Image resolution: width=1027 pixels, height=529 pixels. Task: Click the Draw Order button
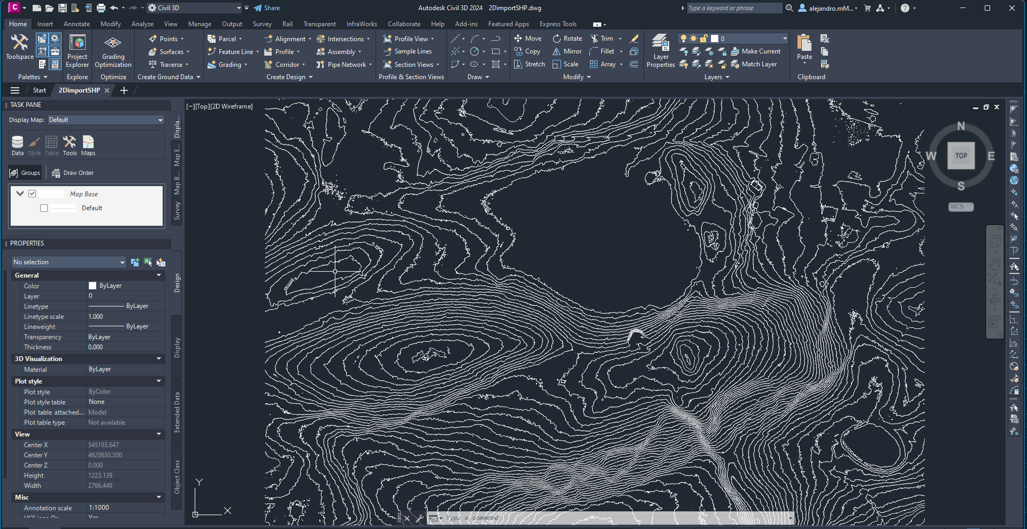(72, 173)
